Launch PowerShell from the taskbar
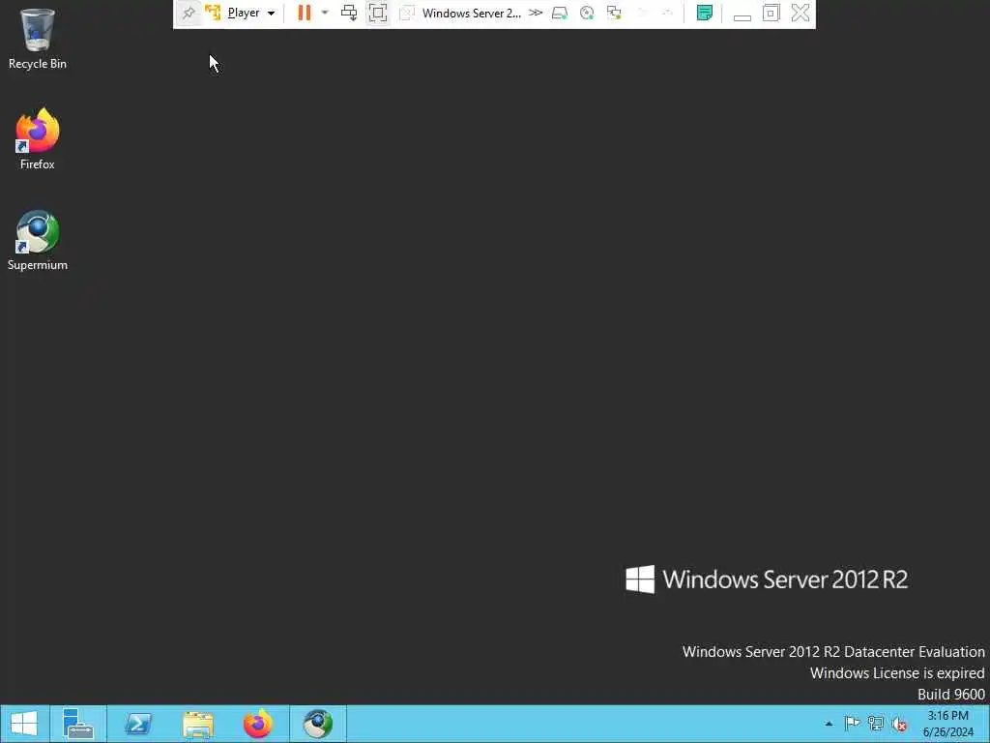Image resolution: width=990 pixels, height=743 pixels. tap(137, 724)
